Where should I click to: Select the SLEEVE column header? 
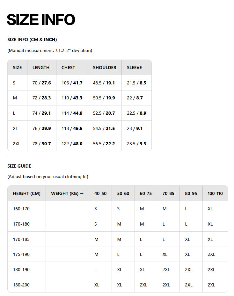pyautogui.click(x=134, y=68)
